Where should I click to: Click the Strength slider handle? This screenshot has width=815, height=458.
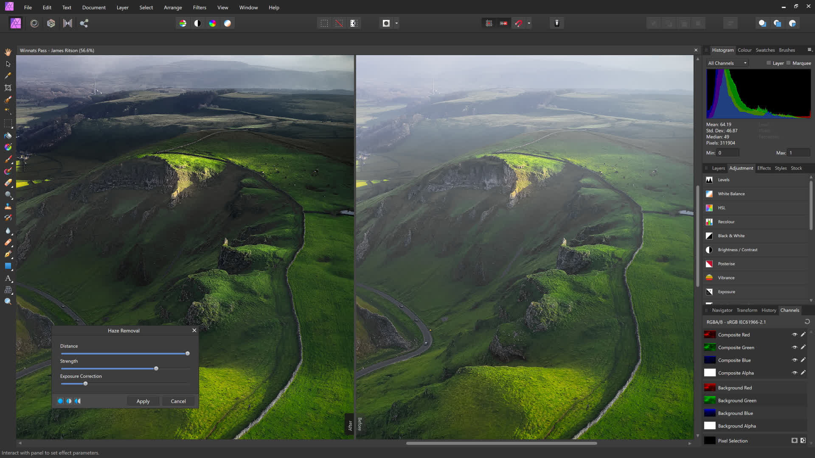point(156,369)
